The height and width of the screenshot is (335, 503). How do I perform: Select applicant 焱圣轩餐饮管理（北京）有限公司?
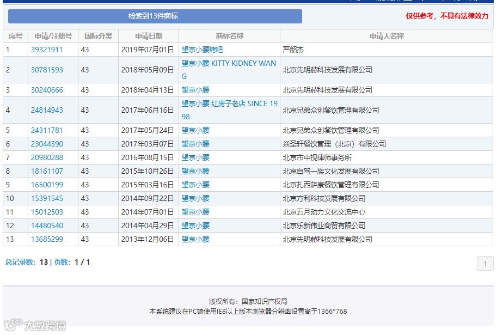click(x=334, y=144)
